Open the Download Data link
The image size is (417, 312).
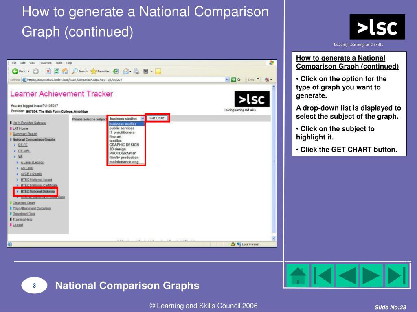pyautogui.click(x=24, y=214)
